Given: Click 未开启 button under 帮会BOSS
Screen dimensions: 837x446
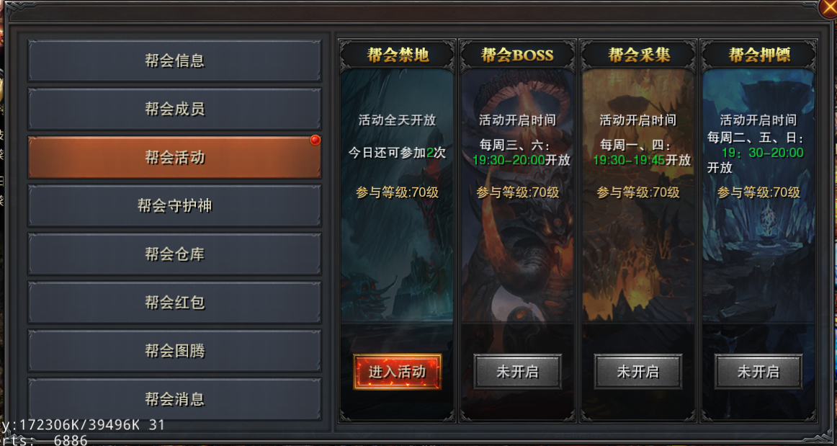Looking at the screenshot, I should click(x=517, y=372).
